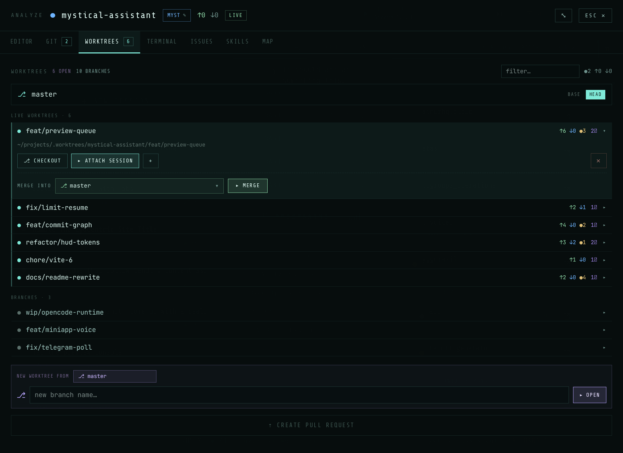This screenshot has width=623, height=453.
Task: Go to the ISSUES tab
Action: pyautogui.click(x=202, y=42)
